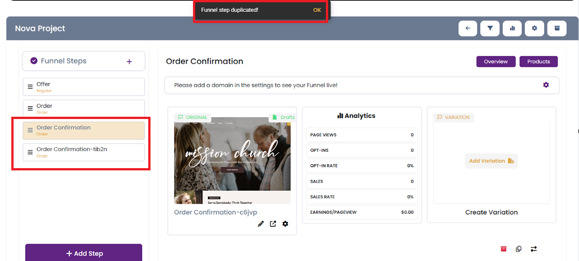Dismiss notification with OK

(317, 10)
